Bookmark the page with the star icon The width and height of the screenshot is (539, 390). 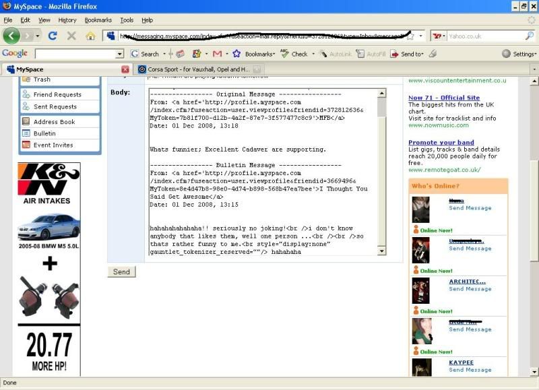coord(410,36)
